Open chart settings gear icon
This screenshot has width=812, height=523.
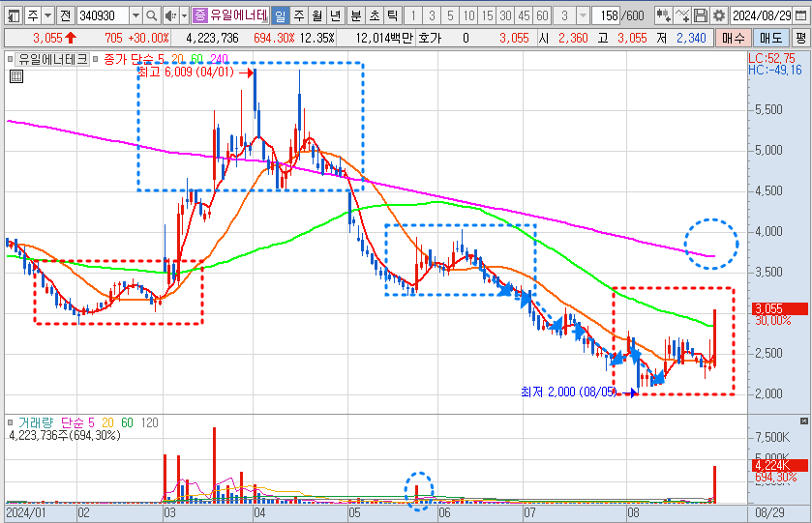click(x=719, y=16)
